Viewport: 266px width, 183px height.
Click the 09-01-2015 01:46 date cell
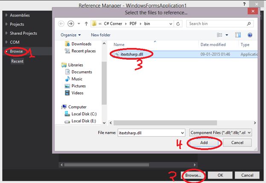[215, 54]
